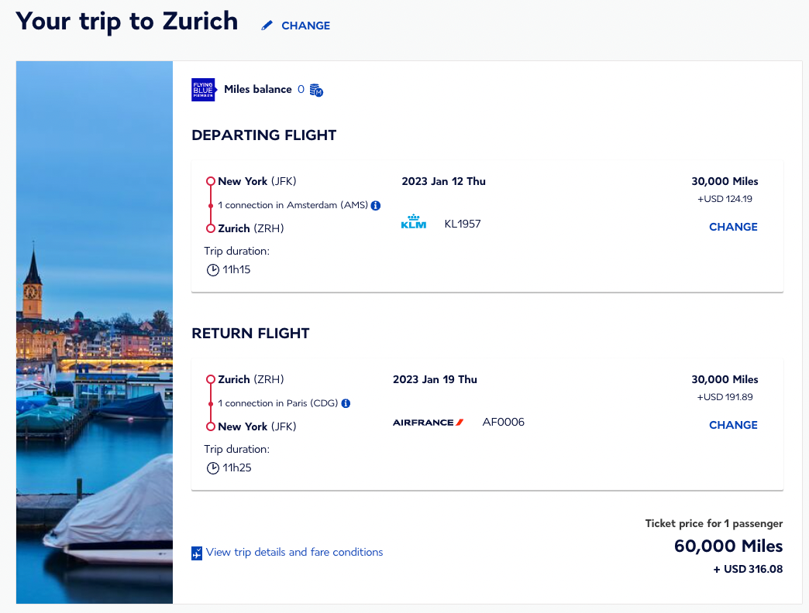809x613 pixels.
Task: Select the 60,000 Miles total price
Action: point(727,546)
